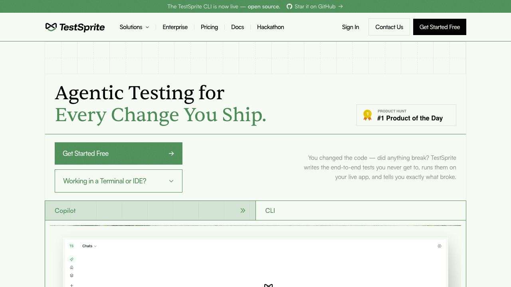511x287 pixels.
Task: Open the Solutions dropdown menu
Action: point(134,27)
